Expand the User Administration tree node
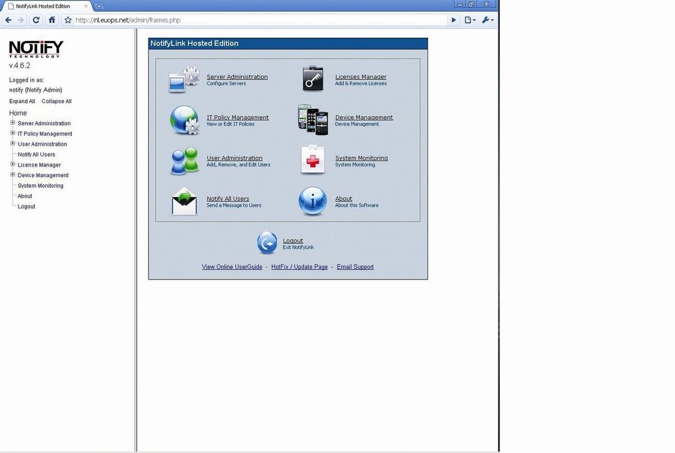 click(x=13, y=143)
